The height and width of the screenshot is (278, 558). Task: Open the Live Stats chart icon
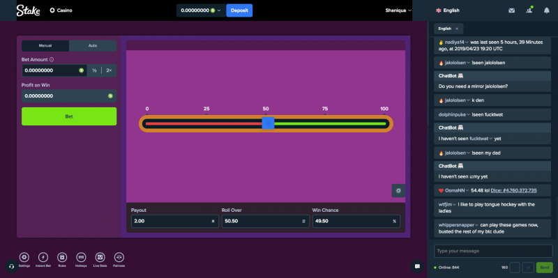point(100,257)
